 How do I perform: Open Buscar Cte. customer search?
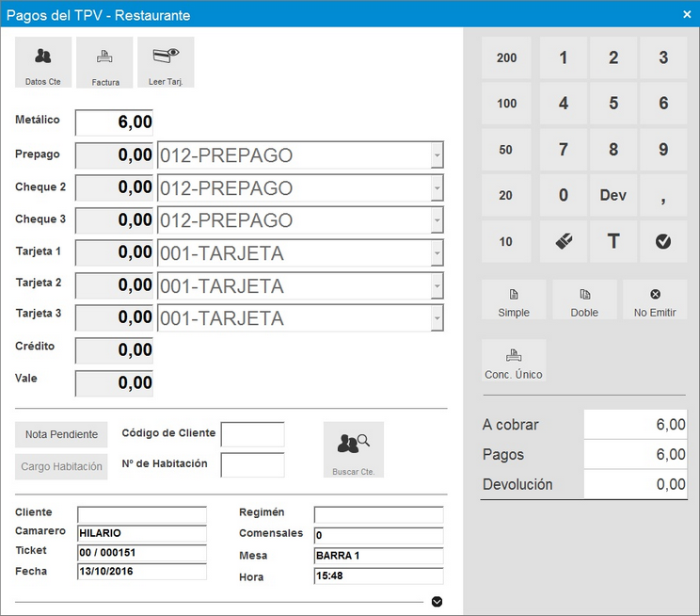(x=354, y=449)
